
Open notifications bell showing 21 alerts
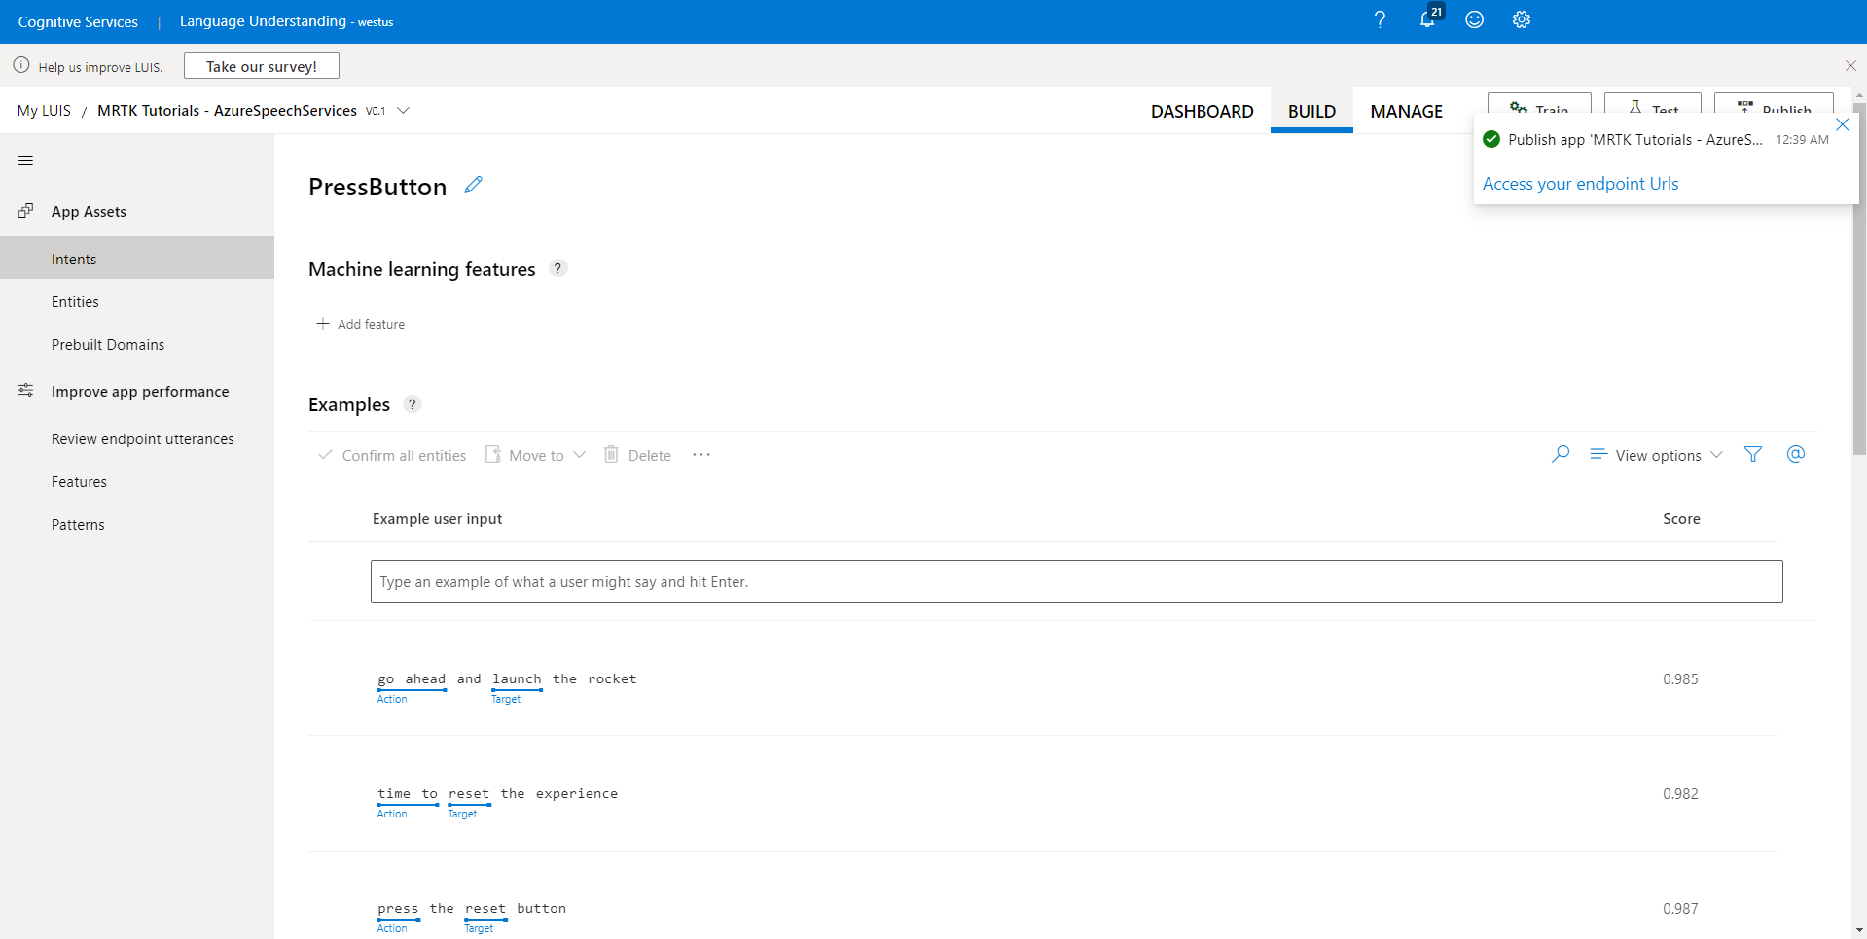click(1427, 20)
